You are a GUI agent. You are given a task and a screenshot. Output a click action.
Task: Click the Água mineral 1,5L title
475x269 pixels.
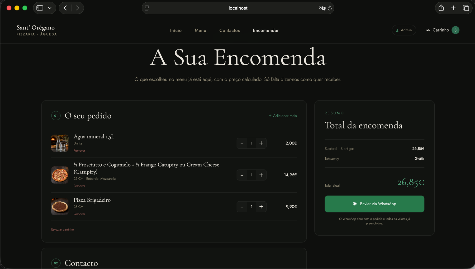(x=94, y=136)
